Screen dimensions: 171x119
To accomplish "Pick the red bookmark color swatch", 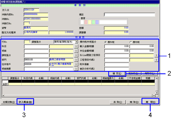I will (86, 22).
